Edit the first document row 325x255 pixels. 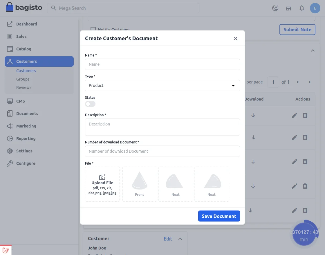pyautogui.click(x=295, y=115)
